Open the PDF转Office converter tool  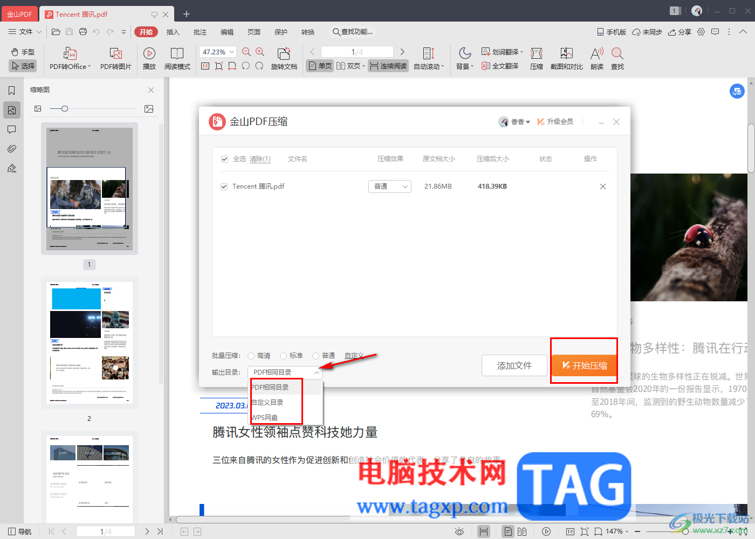point(70,59)
